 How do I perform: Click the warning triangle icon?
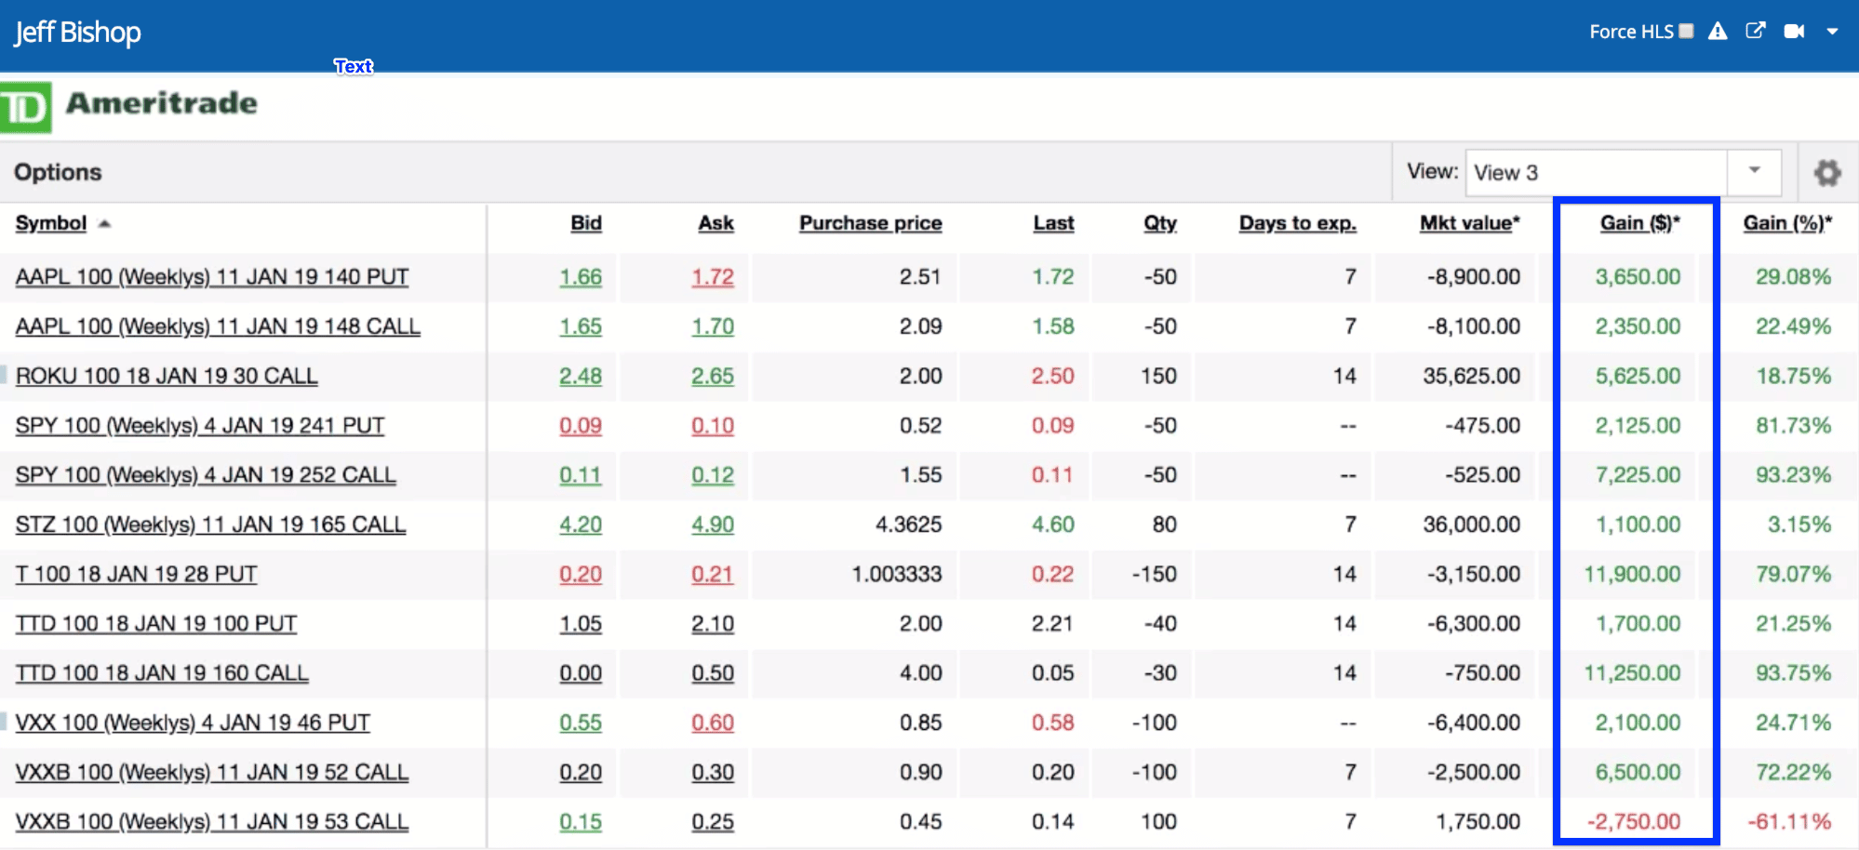coord(1718,32)
